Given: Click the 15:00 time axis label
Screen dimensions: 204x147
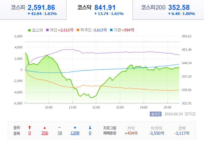Looking at the screenshot, I should point(167,107).
